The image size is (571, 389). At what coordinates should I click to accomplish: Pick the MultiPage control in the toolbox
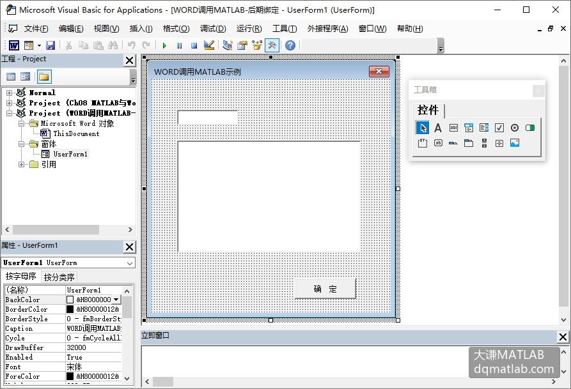tap(469, 143)
